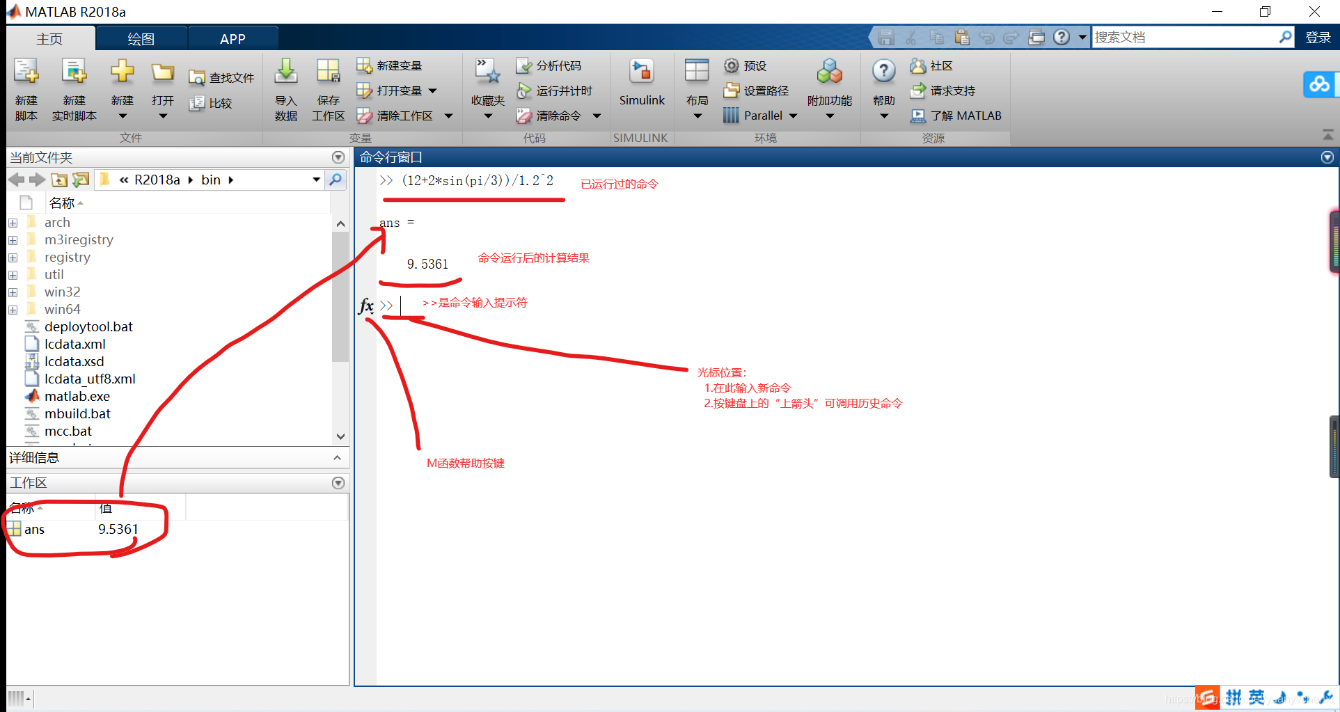Open Current Folder panel actions menu

coord(338,157)
